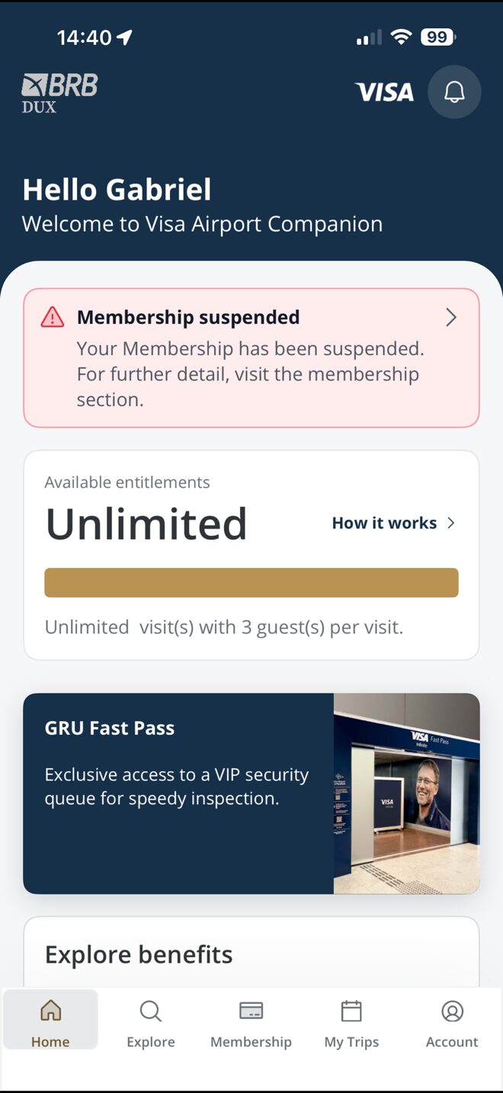Switch to the Membership tab label
The image size is (503, 1093).
point(251,1042)
